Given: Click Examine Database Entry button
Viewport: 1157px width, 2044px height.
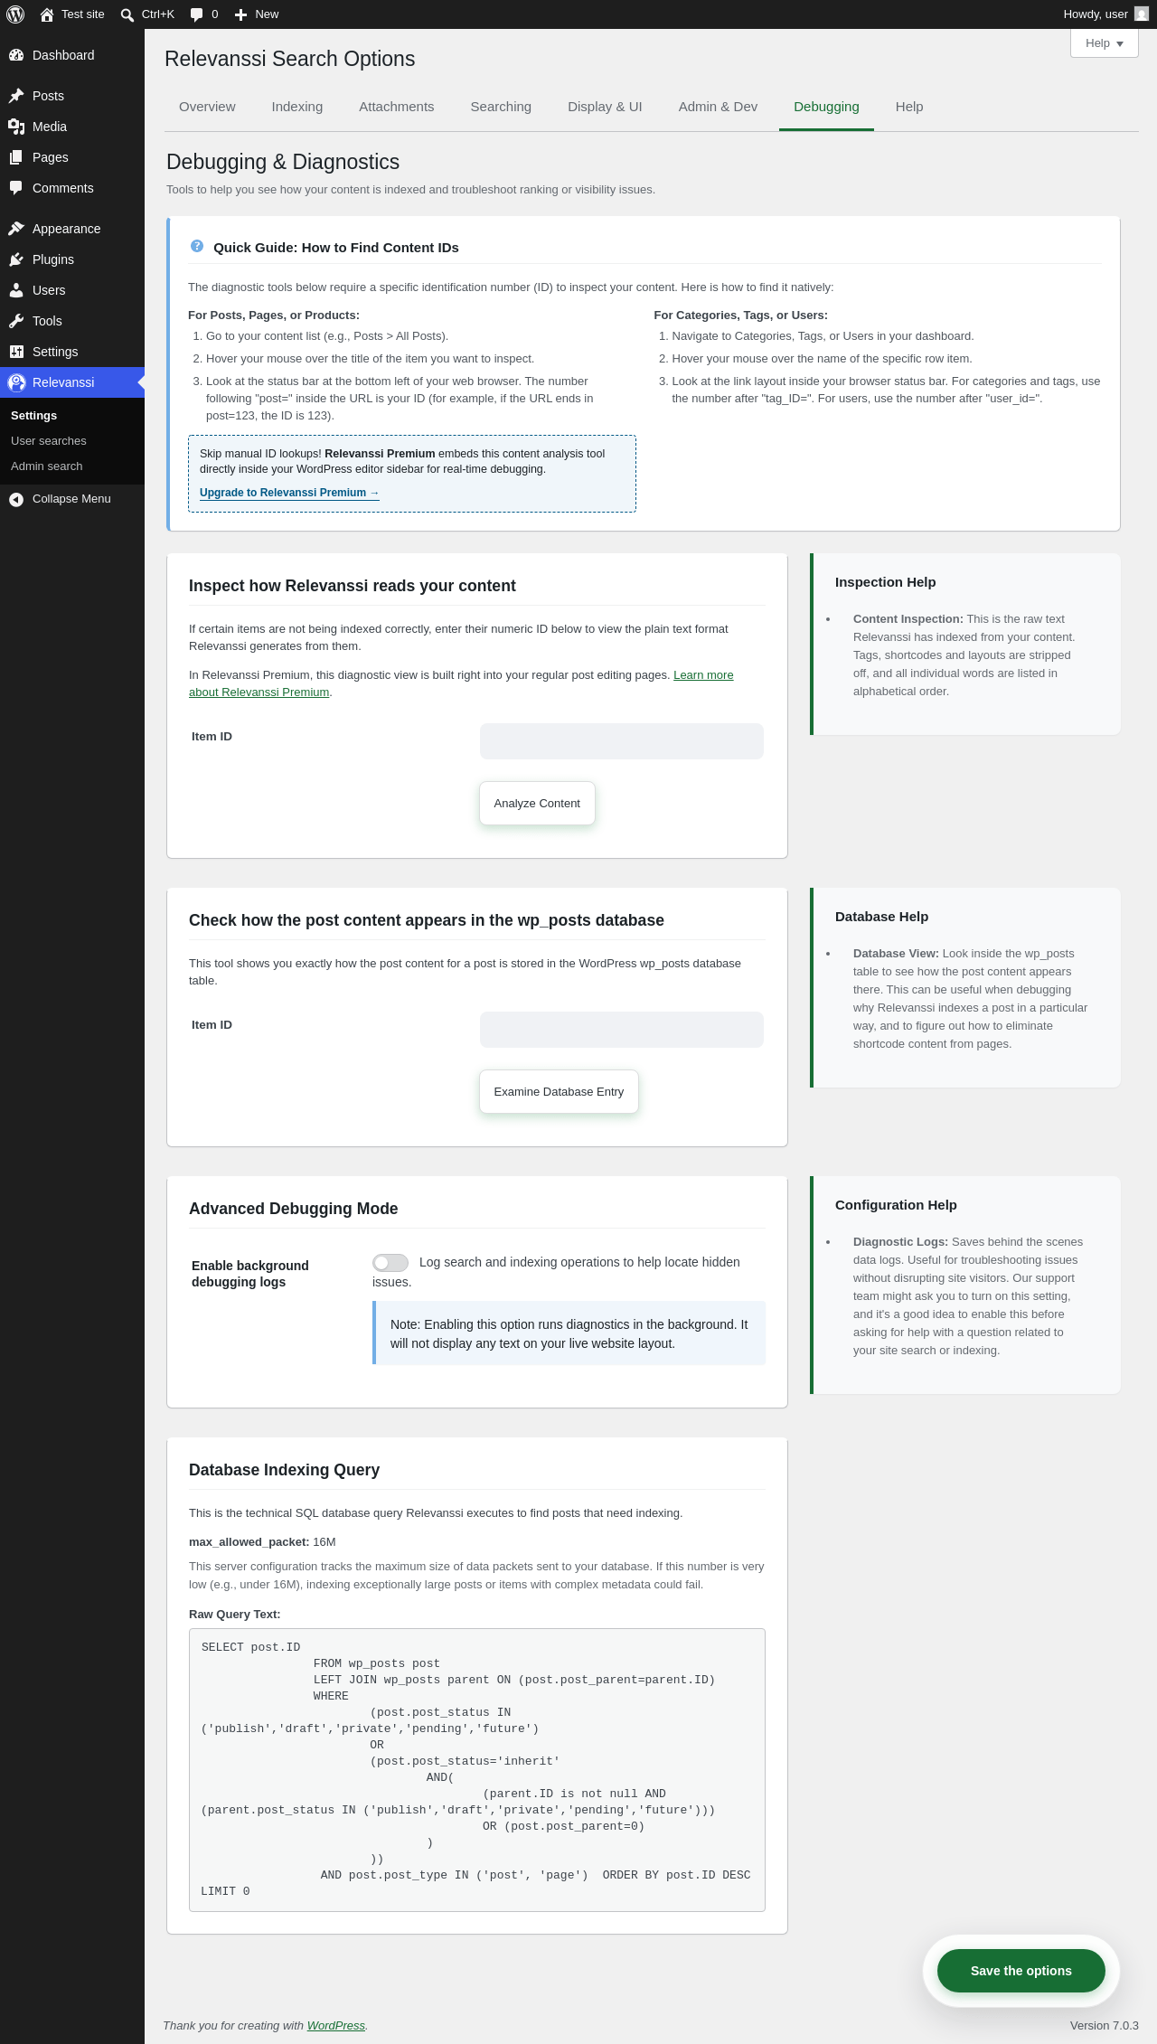Looking at the screenshot, I should tap(559, 1091).
